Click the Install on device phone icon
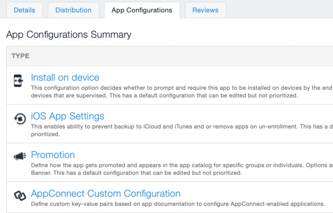The height and width of the screenshot is (213, 333). pyautogui.click(x=18, y=80)
